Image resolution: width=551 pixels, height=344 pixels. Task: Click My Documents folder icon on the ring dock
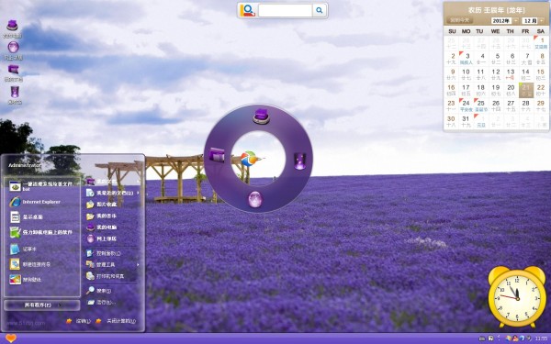click(x=217, y=155)
